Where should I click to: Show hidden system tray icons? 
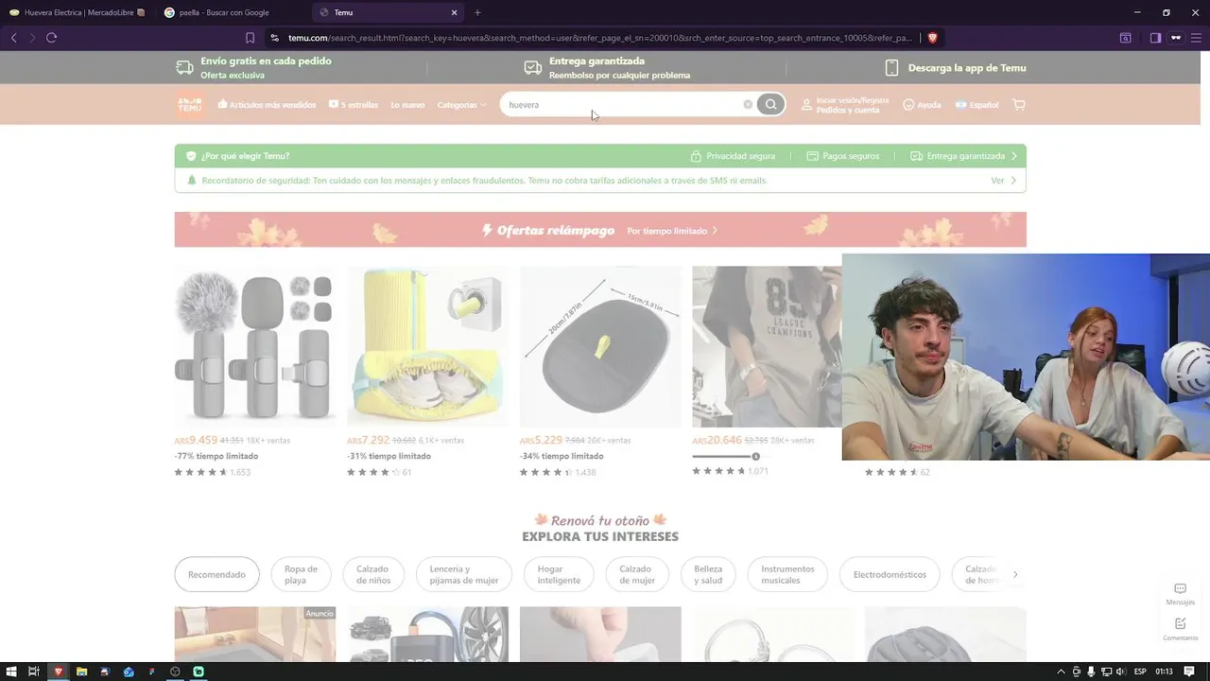pyautogui.click(x=1061, y=672)
